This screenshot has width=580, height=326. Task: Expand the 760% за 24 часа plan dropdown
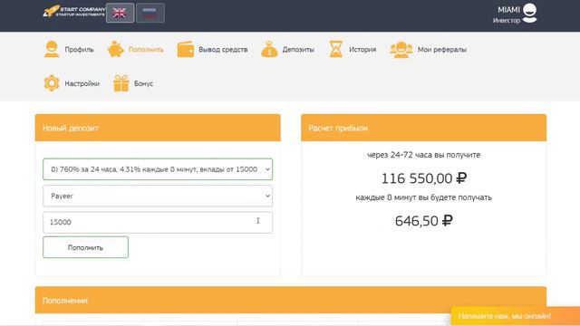[x=158, y=169]
